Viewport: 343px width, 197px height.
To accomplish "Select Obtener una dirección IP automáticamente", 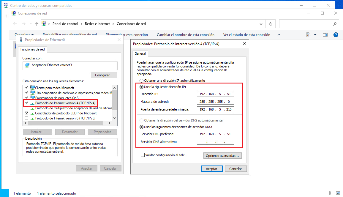I will [x=141, y=81].
